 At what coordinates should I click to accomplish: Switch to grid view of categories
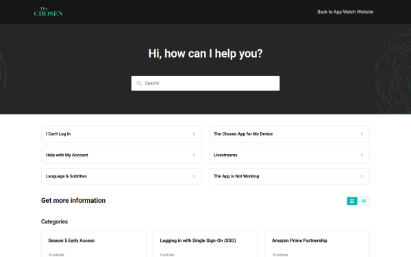[x=352, y=201]
